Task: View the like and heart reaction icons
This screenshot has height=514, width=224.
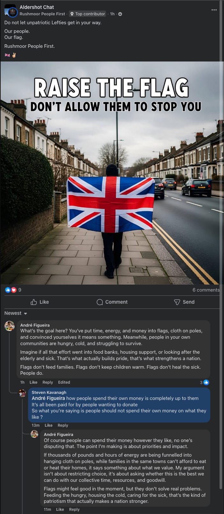Action: [x=11, y=290]
